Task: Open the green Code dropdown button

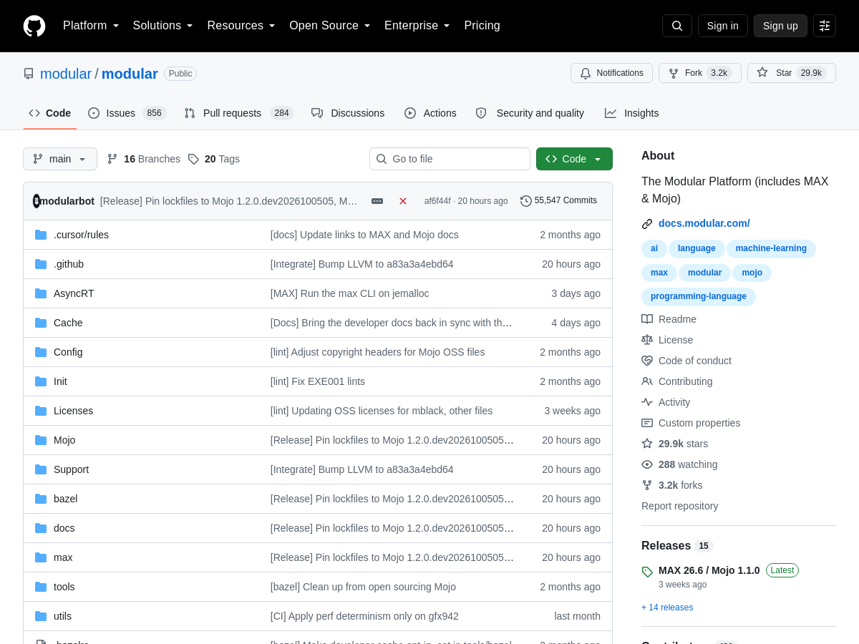Action: 574,159
